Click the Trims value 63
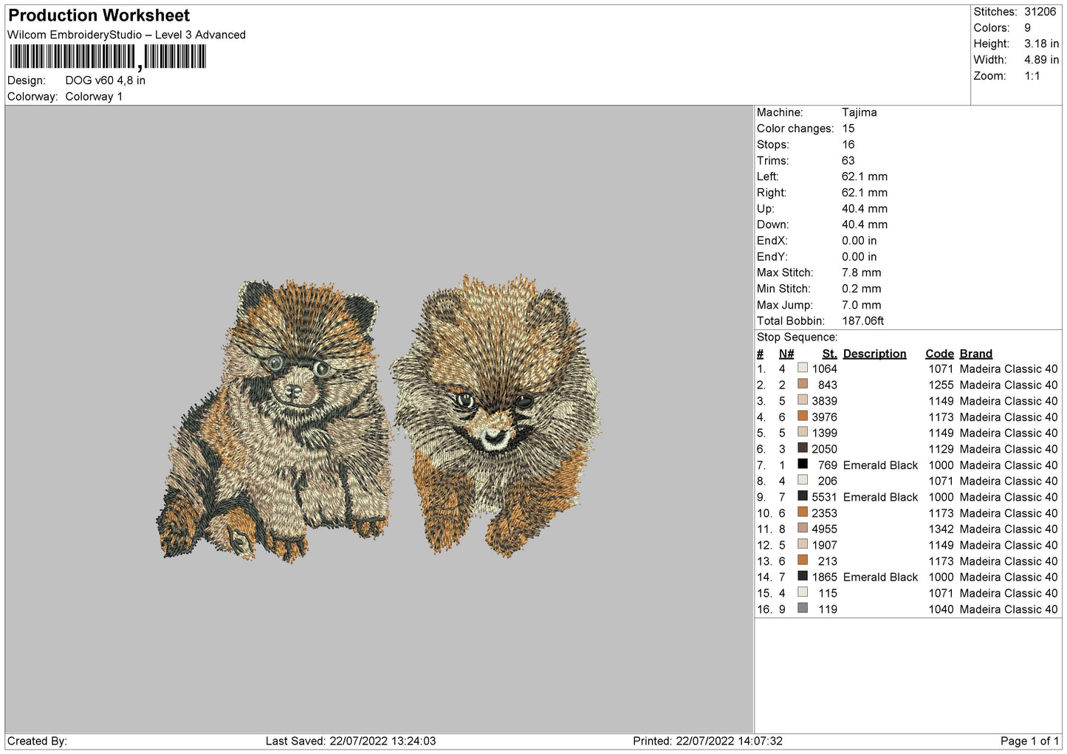1067x754 pixels. pyautogui.click(x=848, y=161)
